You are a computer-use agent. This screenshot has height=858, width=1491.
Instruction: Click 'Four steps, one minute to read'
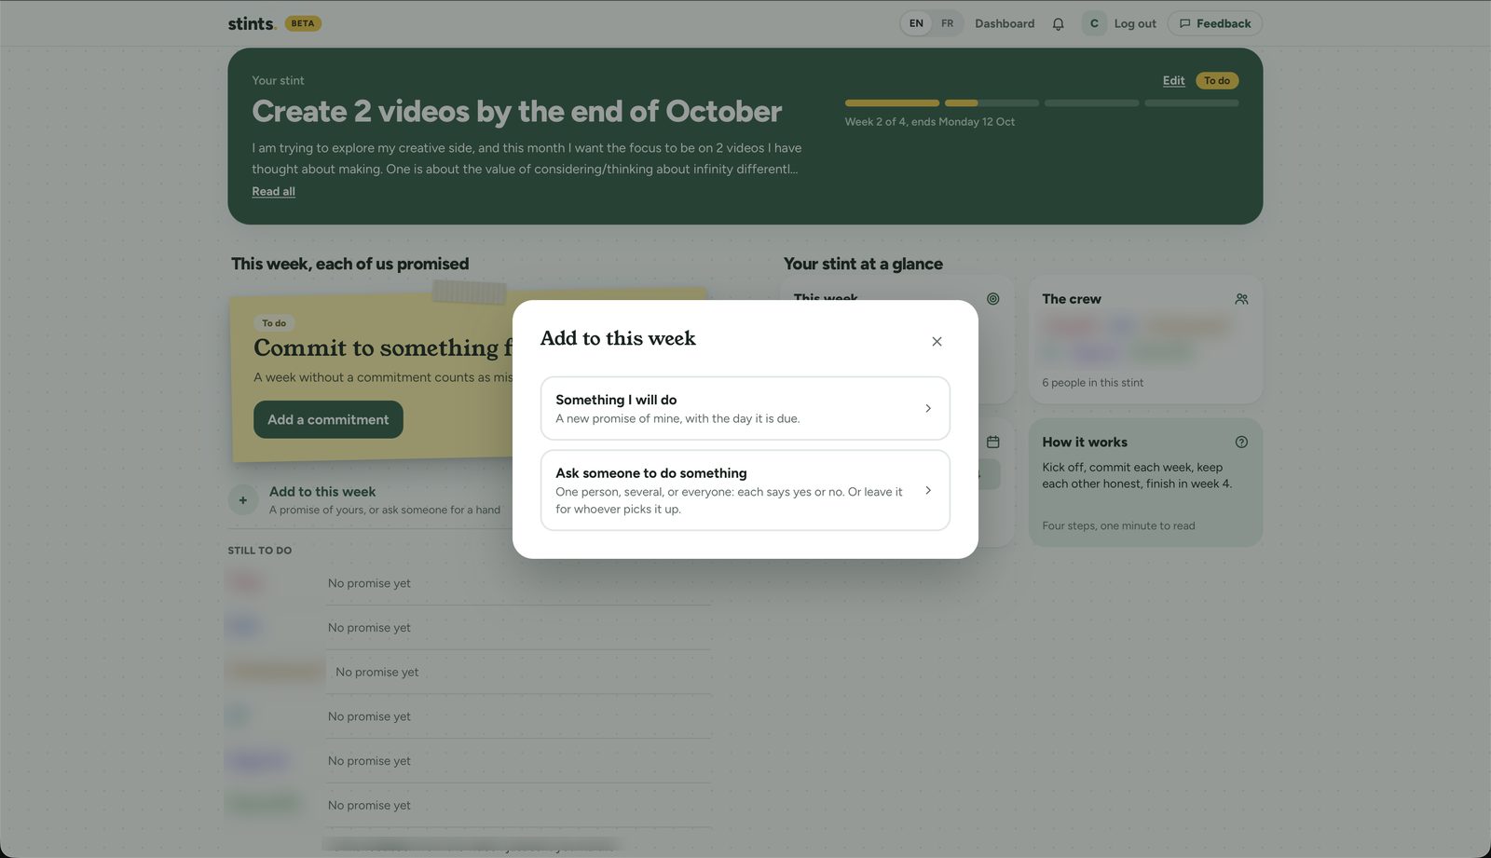[x=1118, y=526]
